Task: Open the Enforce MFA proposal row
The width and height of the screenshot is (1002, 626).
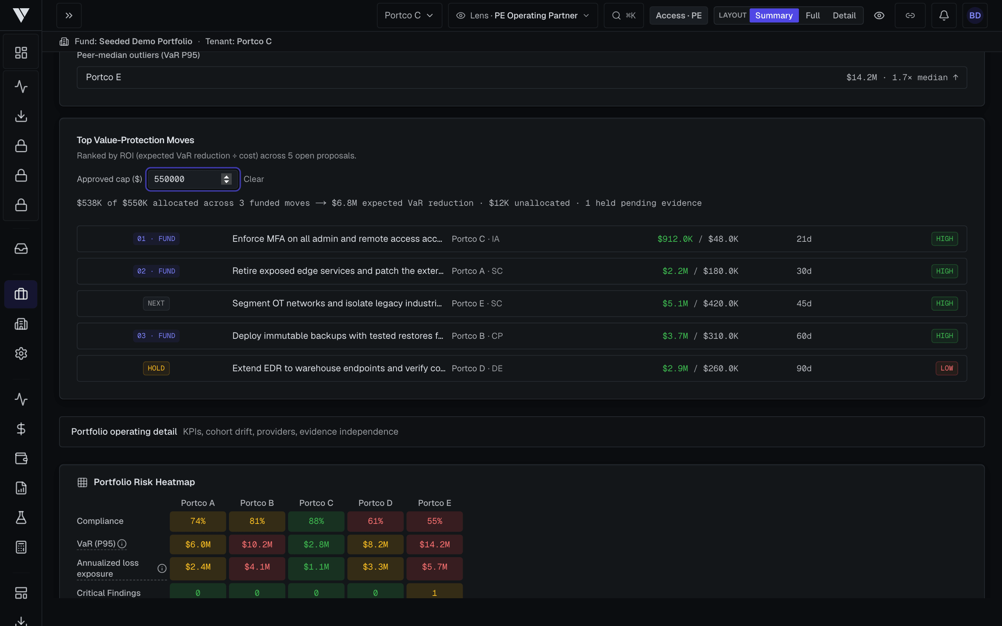Action: [522, 239]
